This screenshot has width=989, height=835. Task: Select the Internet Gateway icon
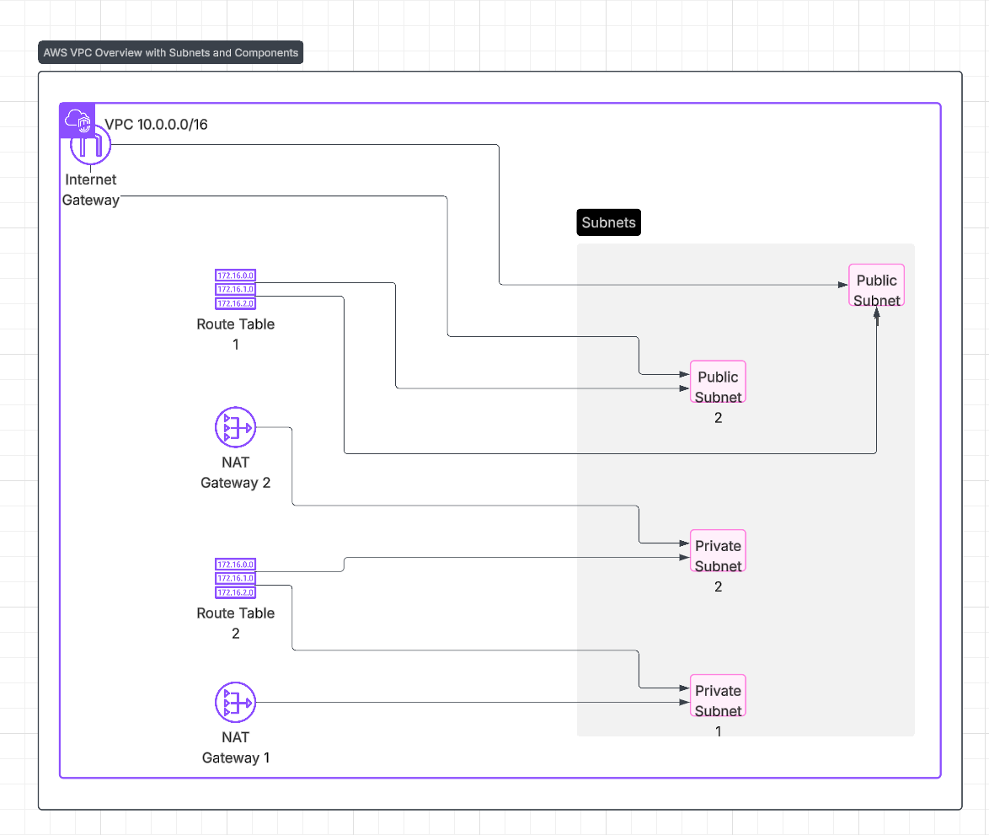(91, 147)
